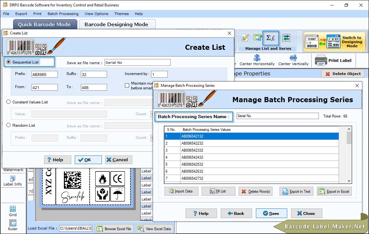Viewport: 369px width, 234px height.
Task: Open the formula series icon in Manage List
Action: coord(270,38)
